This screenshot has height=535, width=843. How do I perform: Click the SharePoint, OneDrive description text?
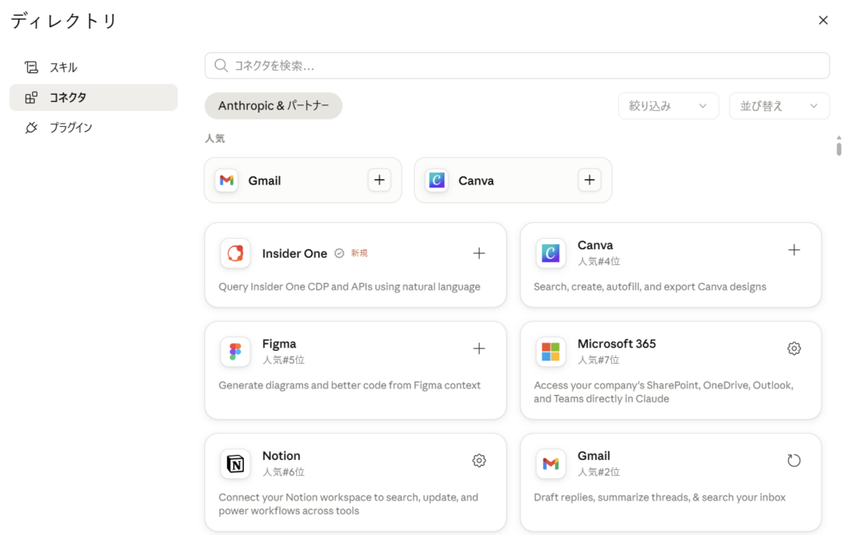click(x=664, y=392)
